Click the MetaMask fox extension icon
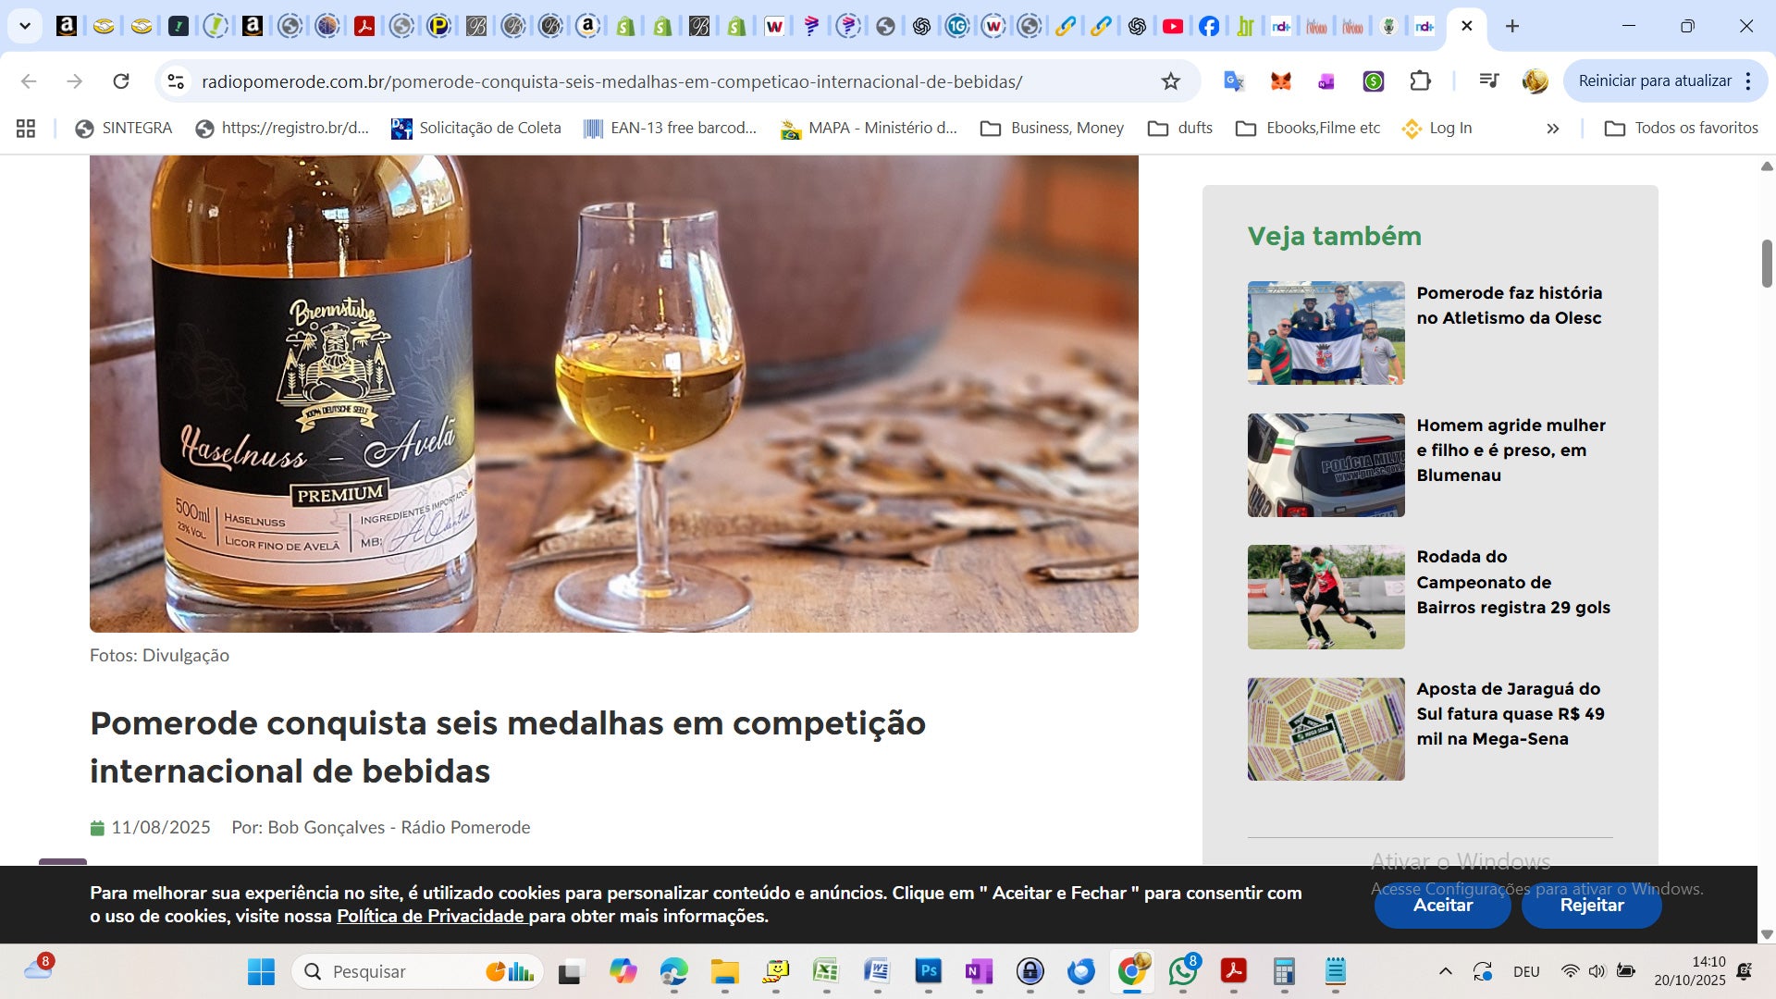Image resolution: width=1776 pixels, height=999 pixels. point(1280,81)
